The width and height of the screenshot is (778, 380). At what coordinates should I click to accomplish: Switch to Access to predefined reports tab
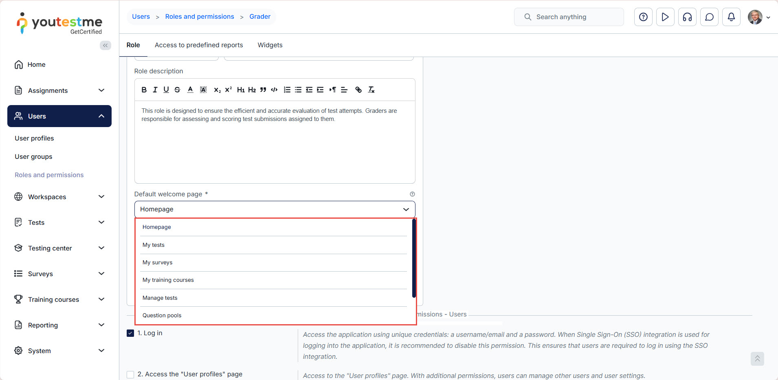pos(199,45)
